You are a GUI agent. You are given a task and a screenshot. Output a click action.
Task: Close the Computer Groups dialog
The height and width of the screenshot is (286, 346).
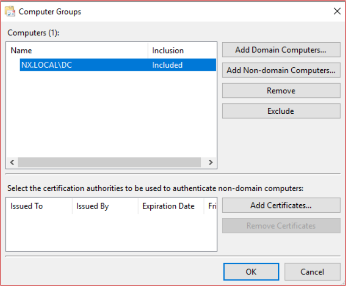click(x=337, y=11)
